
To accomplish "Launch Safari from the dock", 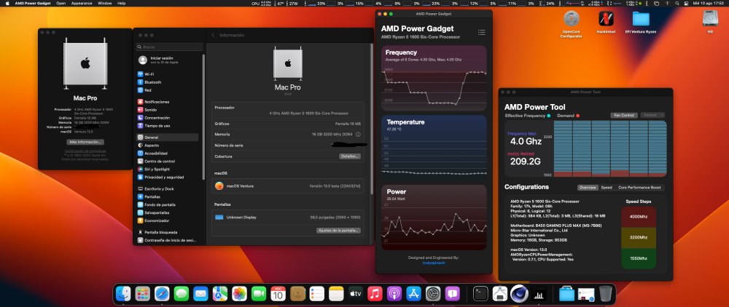I will tap(162, 294).
